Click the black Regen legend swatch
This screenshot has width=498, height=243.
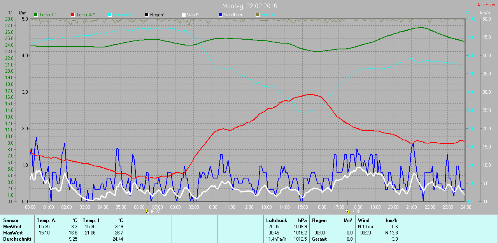147,15
